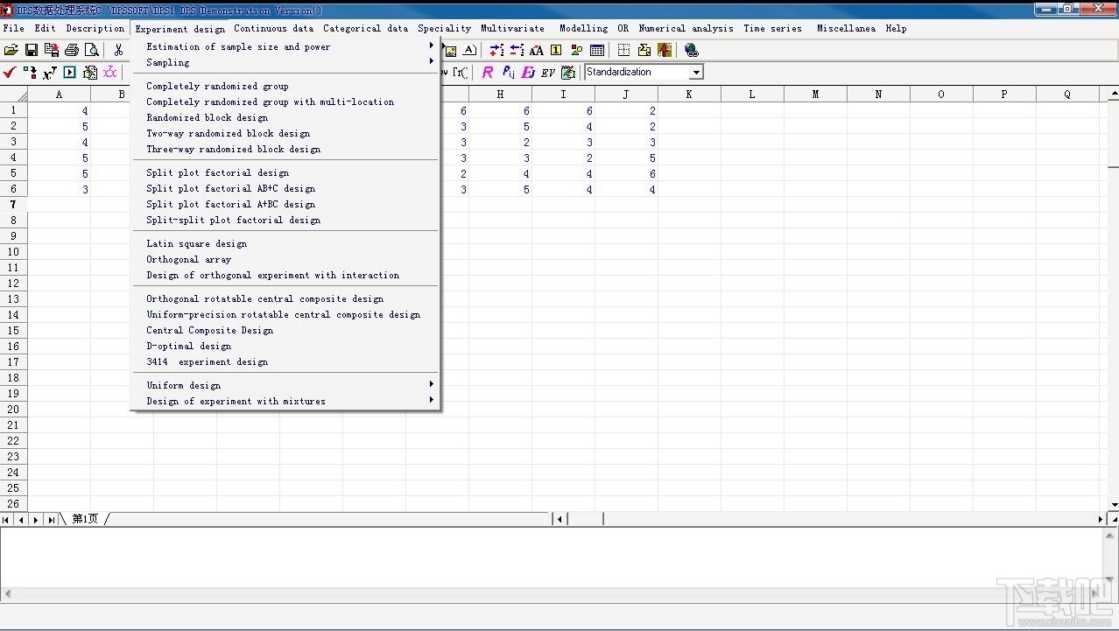
Task: Open the File menu
Action: coord(13,28)
